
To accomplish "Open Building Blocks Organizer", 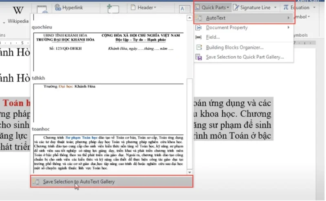I will point(244,47).
